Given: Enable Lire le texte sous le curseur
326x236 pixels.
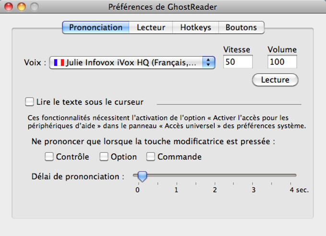Looking at the screenshot, I should coord(29,102).
